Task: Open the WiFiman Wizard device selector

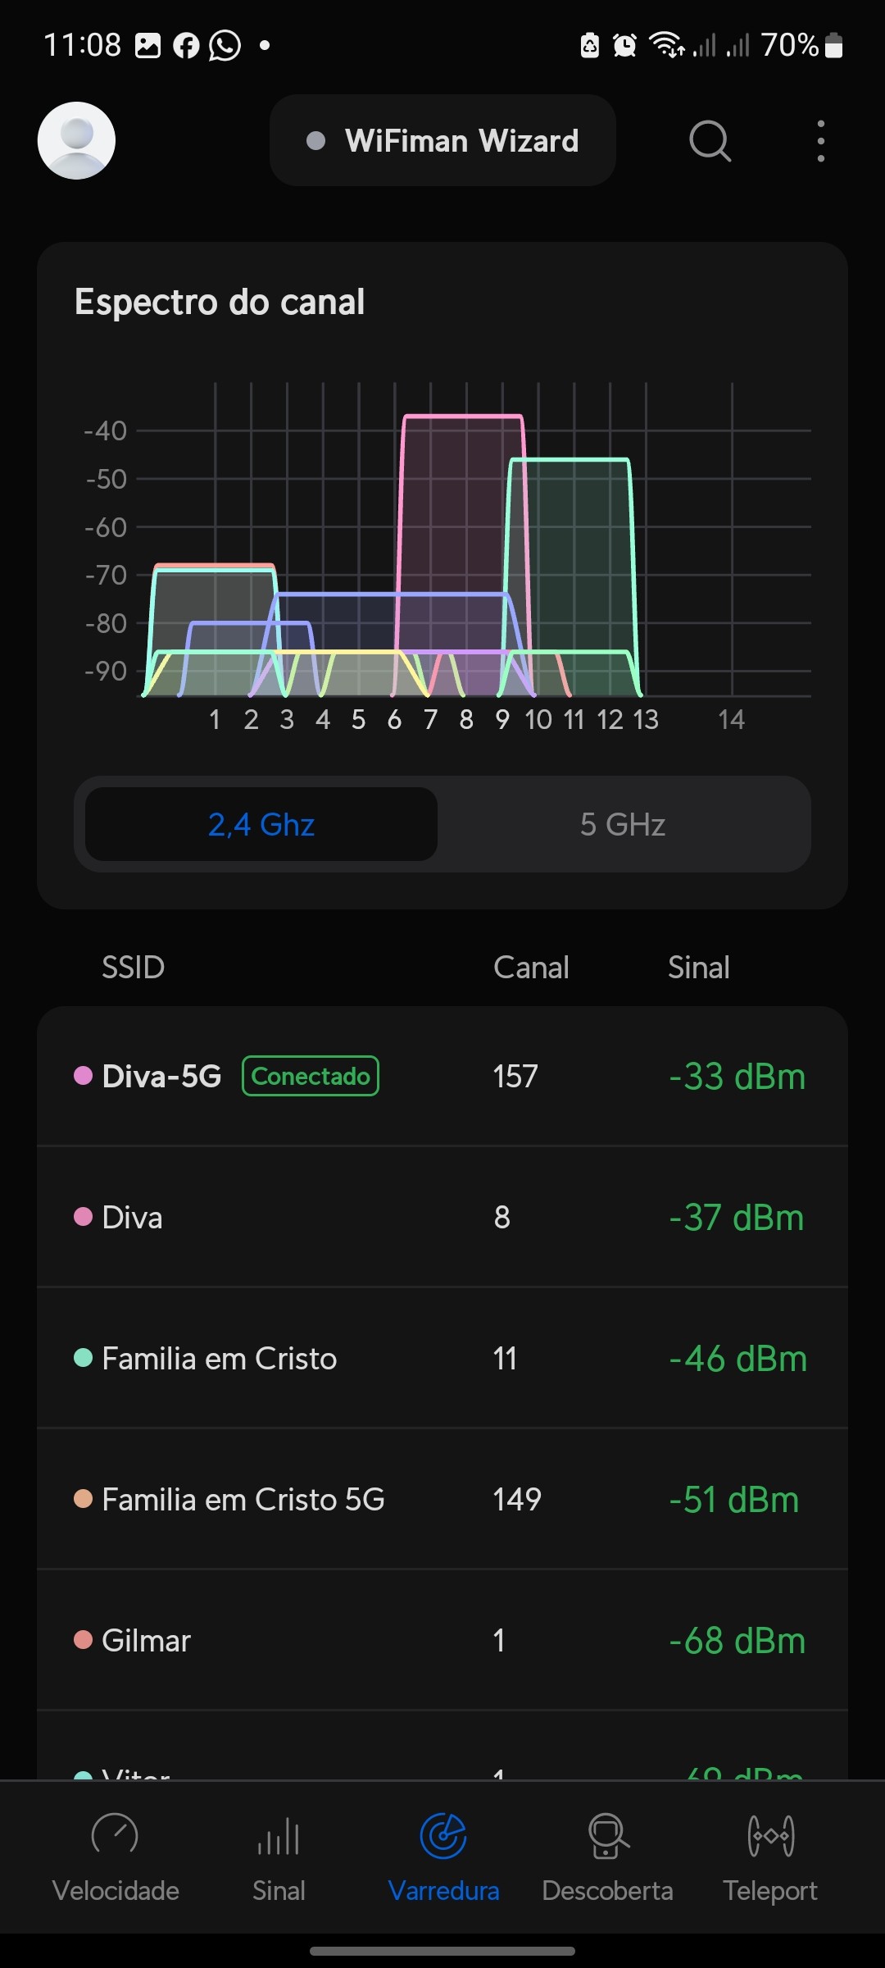Action: pos(442,141)
